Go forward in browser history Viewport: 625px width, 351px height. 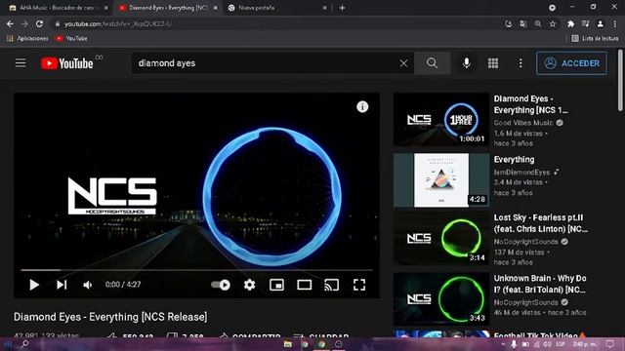24,23
